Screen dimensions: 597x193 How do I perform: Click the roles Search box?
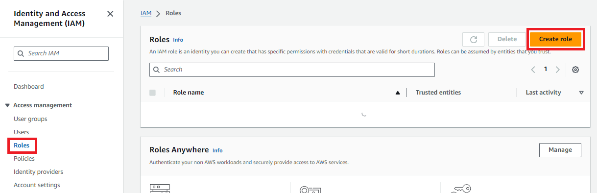[x=292, y=70]
